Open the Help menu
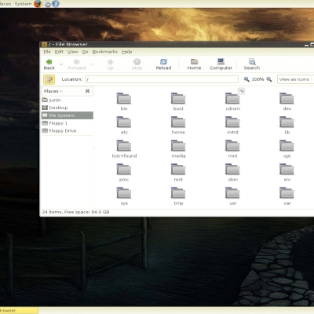314x314 pixels. tap(127, 52)
